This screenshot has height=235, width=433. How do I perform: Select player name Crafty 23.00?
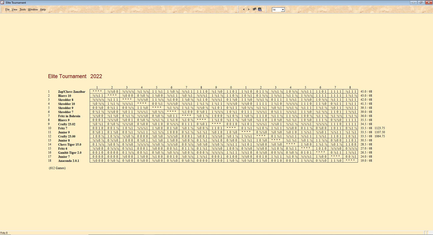click(x=67, y=136)
